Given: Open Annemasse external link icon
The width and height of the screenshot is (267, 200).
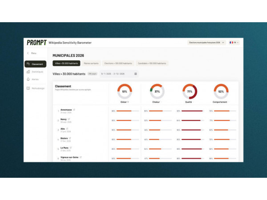Looking at the screenshot, I should [74, 109].
